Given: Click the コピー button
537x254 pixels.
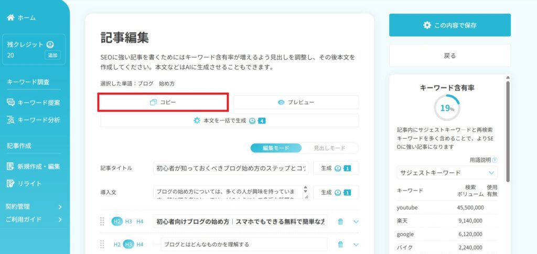Looking at the screenshot, I should pyautogui.click(x=163, y=102).
